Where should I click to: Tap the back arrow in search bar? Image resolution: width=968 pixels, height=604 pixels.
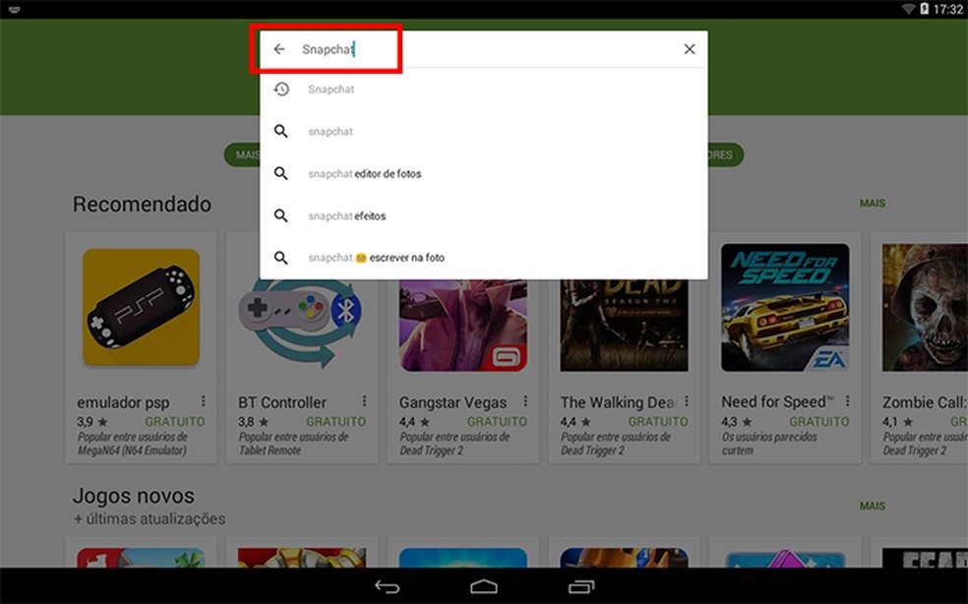click(x=279, y=49)
